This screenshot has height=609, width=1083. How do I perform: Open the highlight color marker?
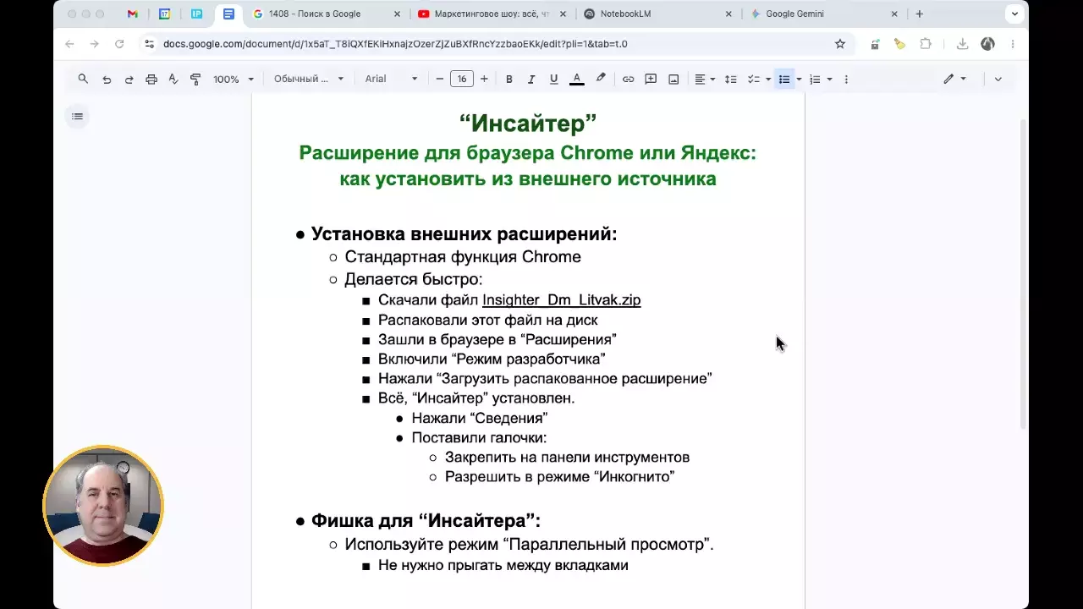pyautogui.click(x=601, y=80)
